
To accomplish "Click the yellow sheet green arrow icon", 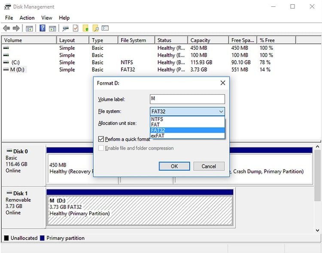I will point(85,28).
